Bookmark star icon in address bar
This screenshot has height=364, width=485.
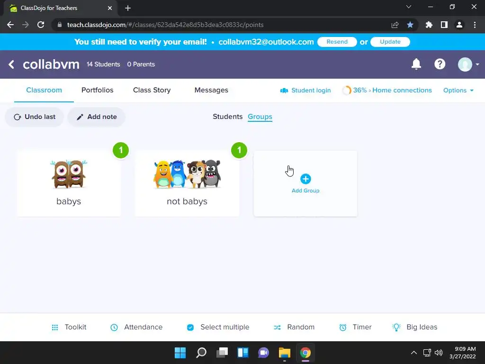point(410,25)
